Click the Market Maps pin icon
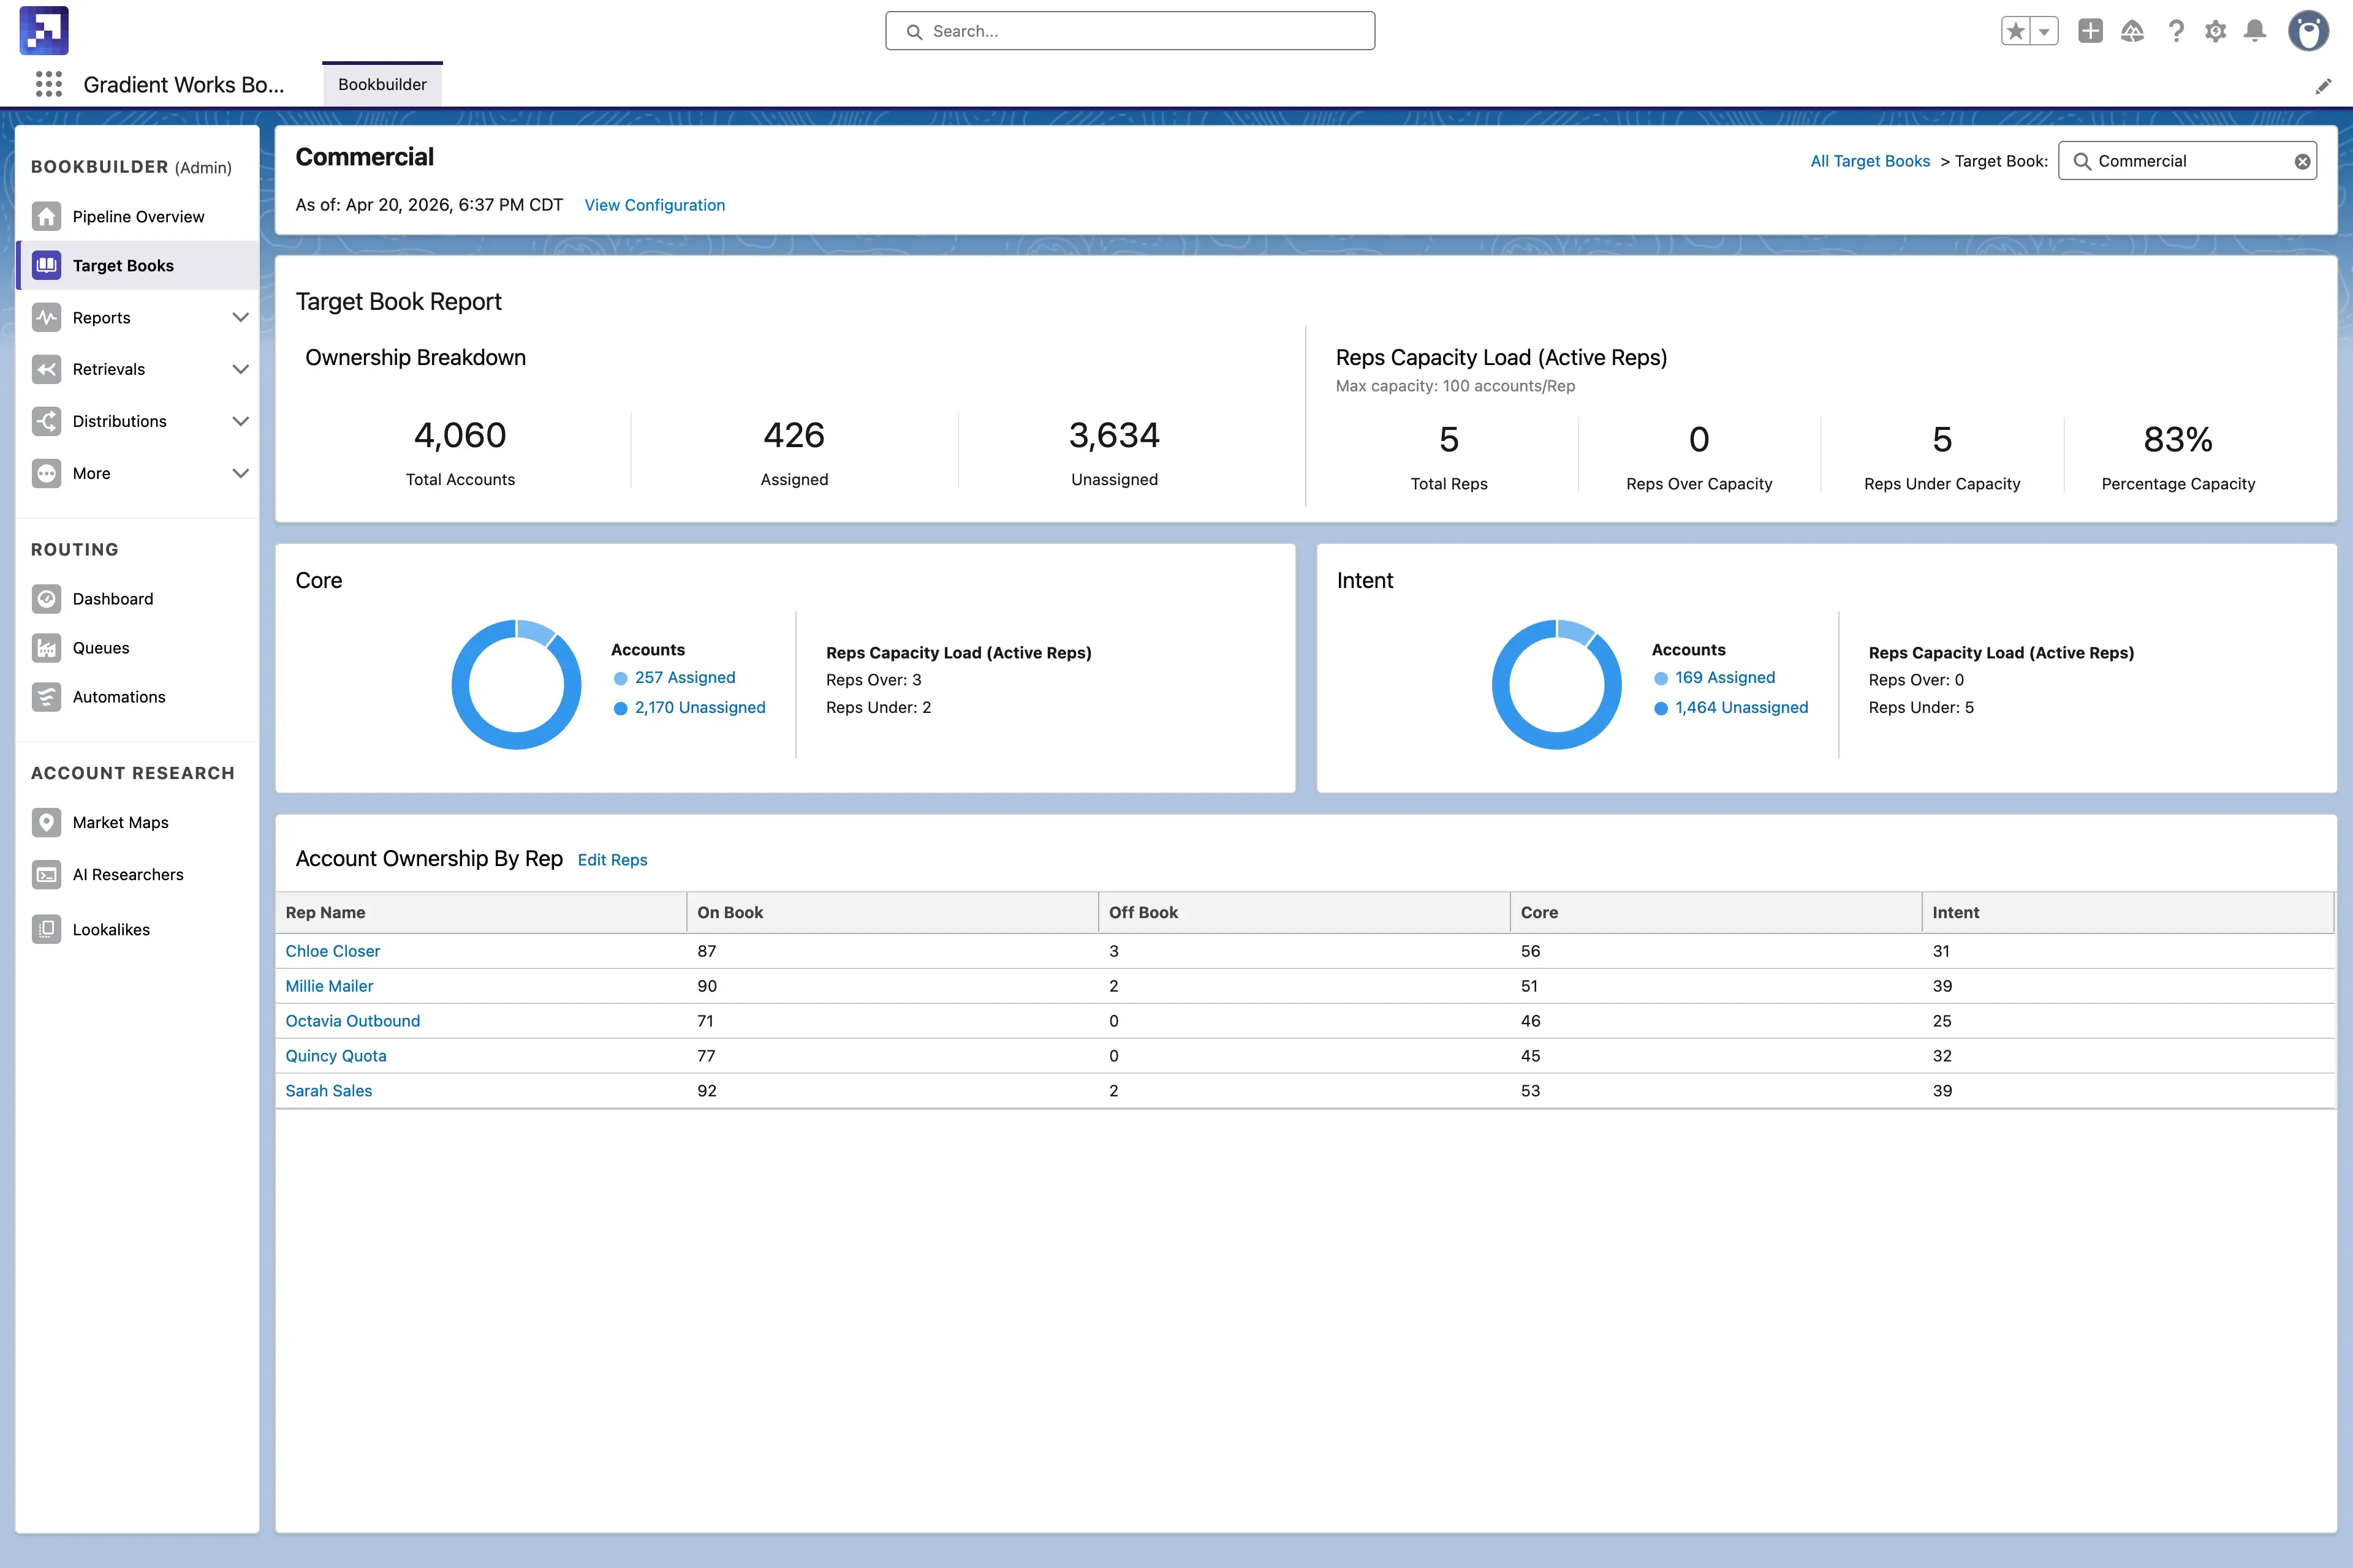This screenshot has height=1568, width=2353. click(46, 822)
